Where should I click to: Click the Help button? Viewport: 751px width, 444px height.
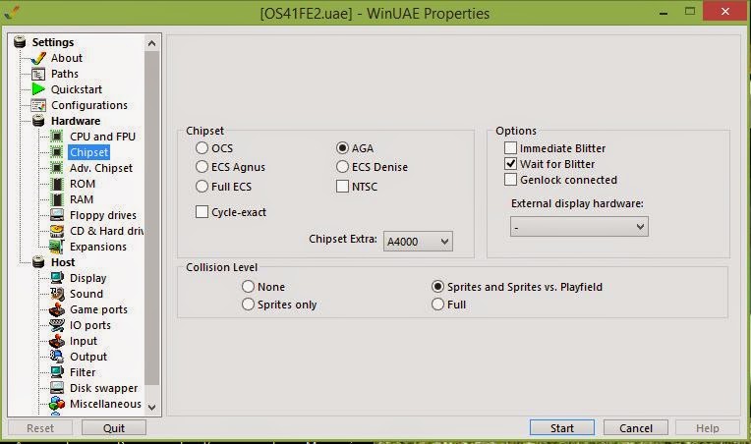click(x=708, y=427)
